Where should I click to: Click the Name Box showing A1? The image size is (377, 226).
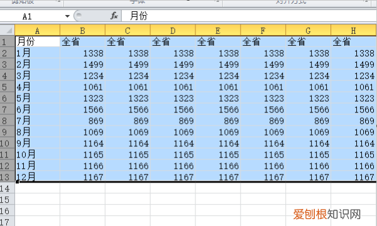pyautogui.click(x=32, y=16)
